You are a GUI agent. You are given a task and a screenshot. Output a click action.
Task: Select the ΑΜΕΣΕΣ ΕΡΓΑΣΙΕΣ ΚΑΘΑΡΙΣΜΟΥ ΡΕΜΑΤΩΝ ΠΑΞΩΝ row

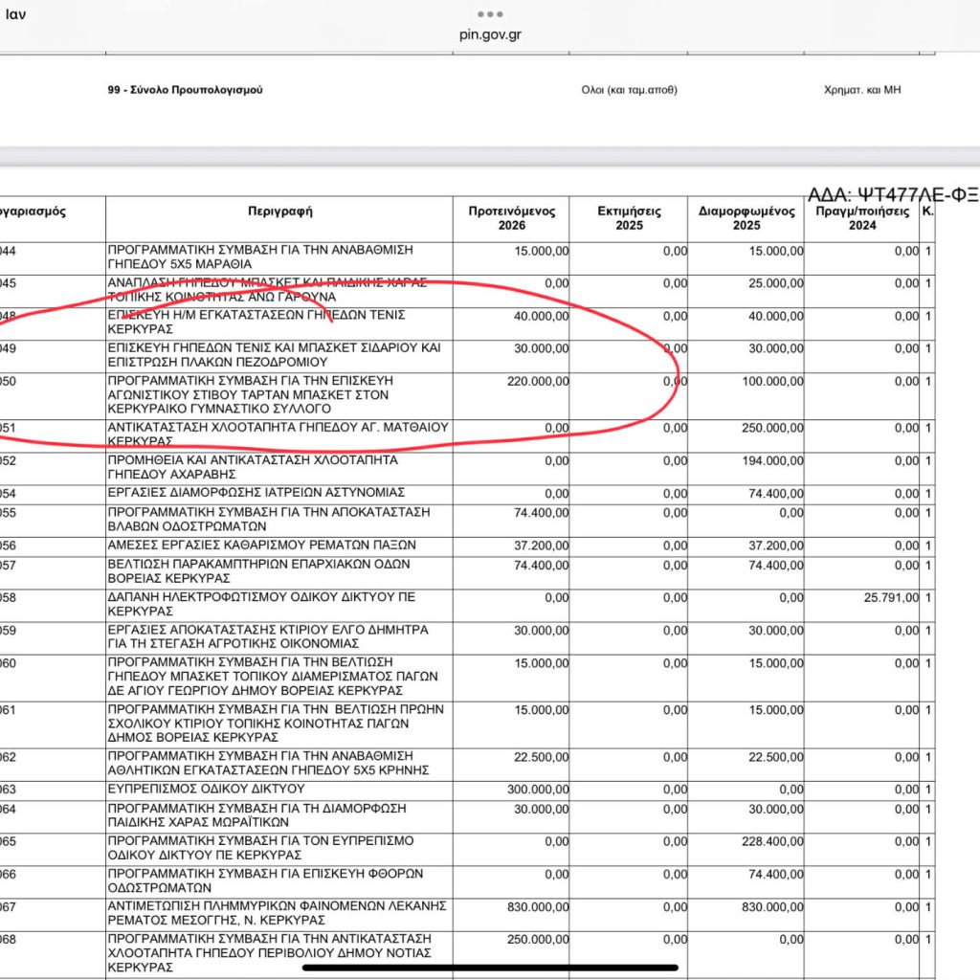tap(467, 546)
